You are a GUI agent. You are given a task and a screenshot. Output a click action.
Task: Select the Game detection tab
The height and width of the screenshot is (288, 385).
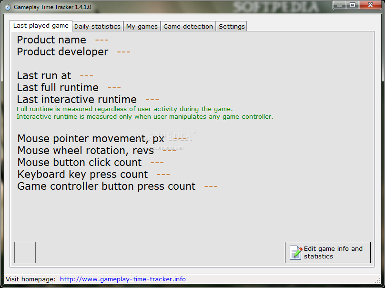click(x=188, y=26)
